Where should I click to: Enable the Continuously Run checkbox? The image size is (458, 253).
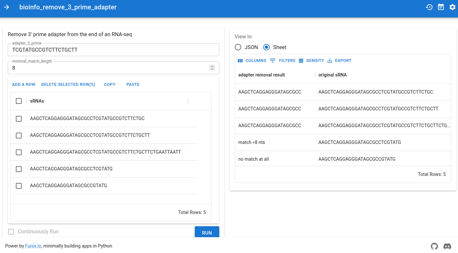11,232
